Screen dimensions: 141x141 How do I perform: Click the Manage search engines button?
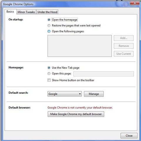[94, 94]
